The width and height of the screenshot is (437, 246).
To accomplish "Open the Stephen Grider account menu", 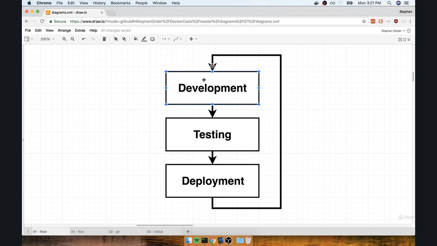I will [393, 31].
